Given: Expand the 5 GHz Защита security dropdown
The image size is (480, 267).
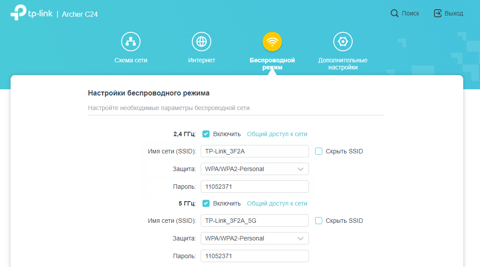Looking at the screenshot, I should click(255, 238).
